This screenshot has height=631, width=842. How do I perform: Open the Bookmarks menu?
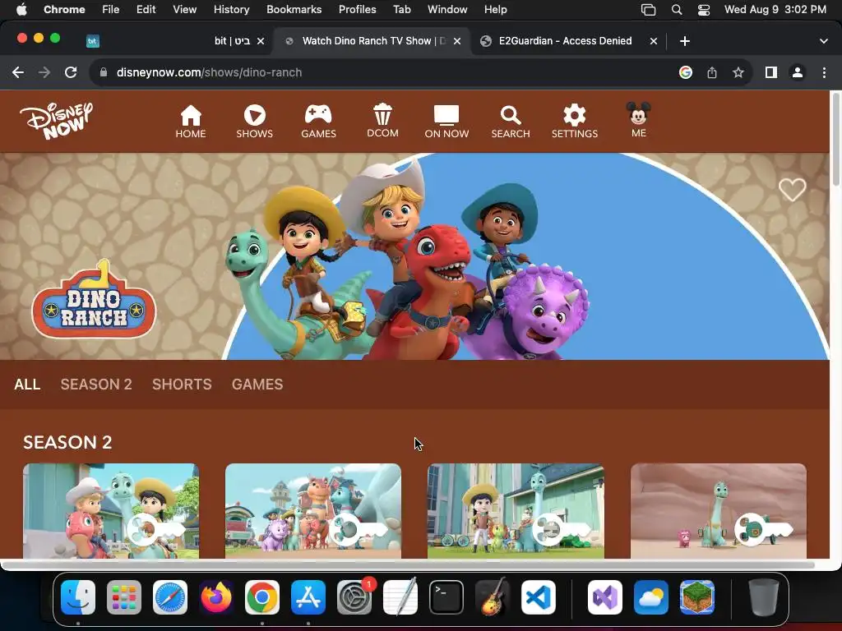[294, 10]
